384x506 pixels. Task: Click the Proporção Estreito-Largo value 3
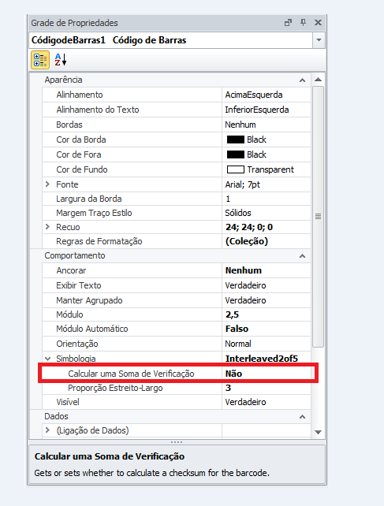point(228,388)
